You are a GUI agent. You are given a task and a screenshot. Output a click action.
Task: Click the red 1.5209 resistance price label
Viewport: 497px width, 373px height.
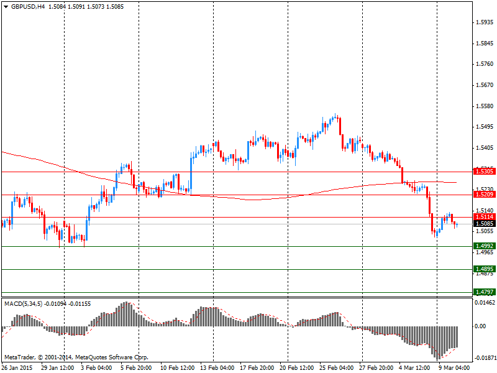485,195
